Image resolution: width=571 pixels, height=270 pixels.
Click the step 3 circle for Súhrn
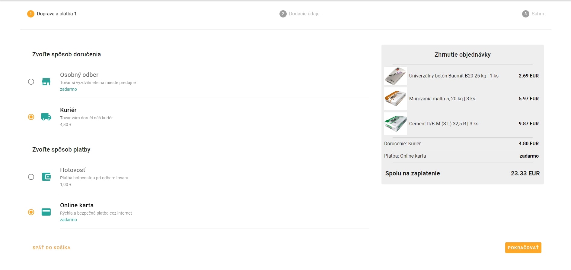526,14
